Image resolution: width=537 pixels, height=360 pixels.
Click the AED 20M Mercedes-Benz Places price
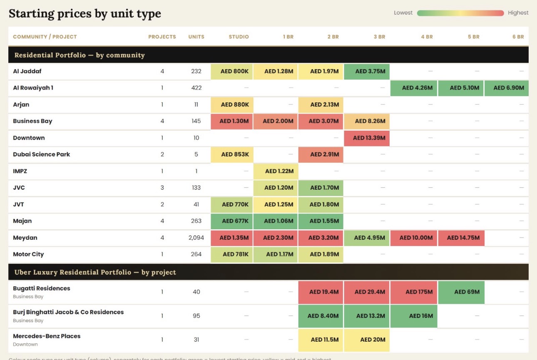367,340
